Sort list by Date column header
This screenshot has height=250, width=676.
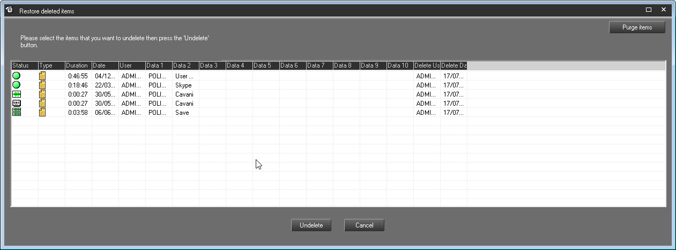pos(105,65)
